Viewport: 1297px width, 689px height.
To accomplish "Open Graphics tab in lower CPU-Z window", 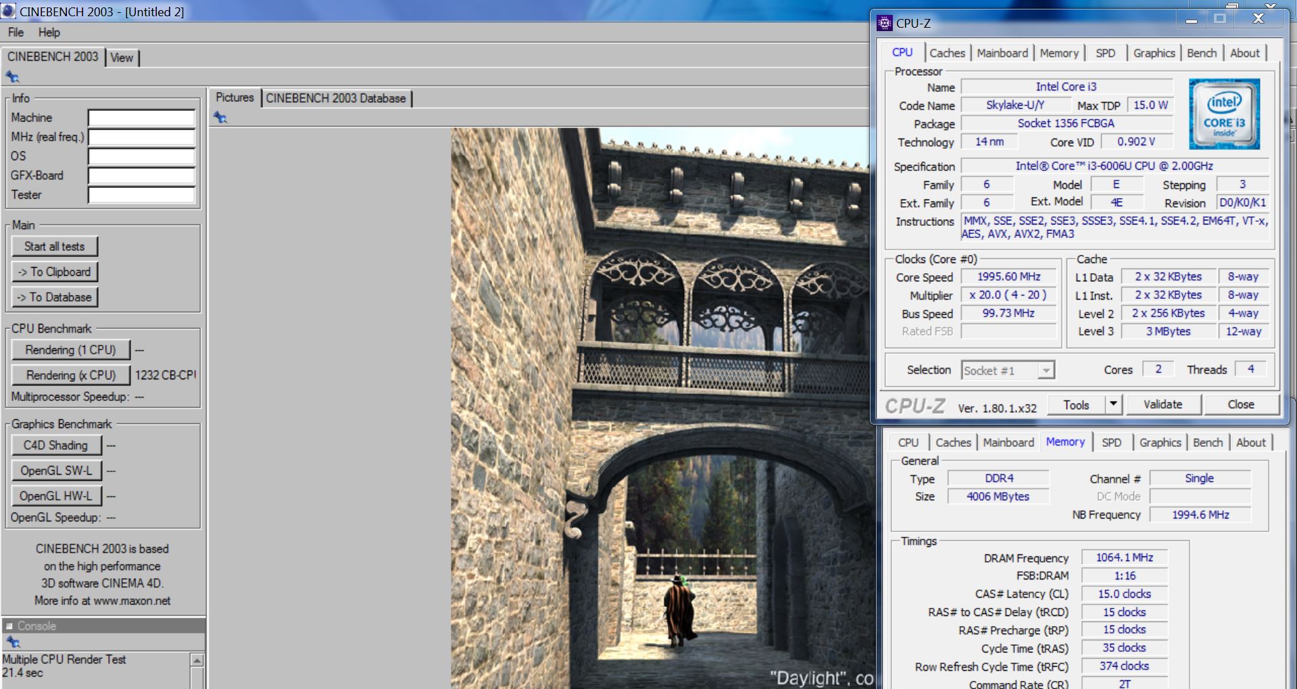I will pos(1160,442).
